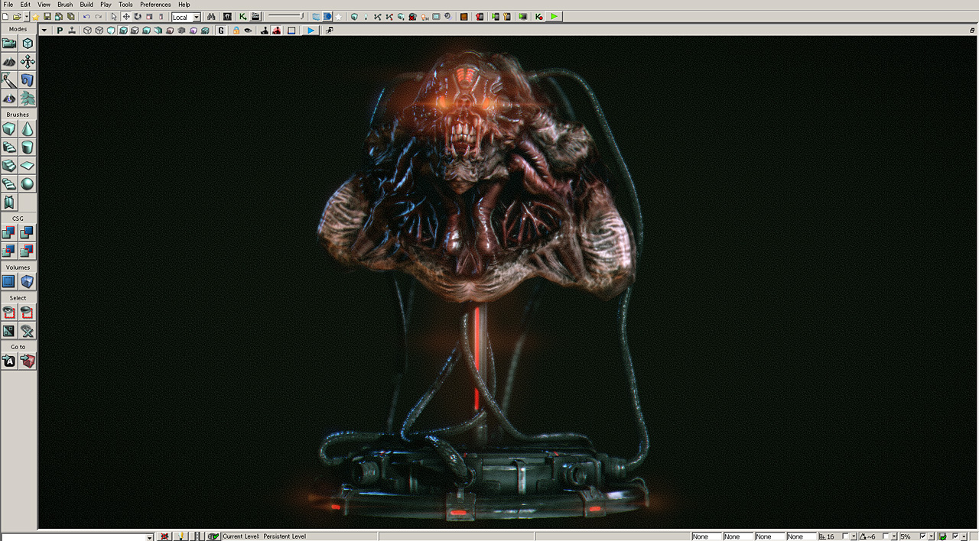The width and height of the screenshot is (979, 541).
Task: Click the green Play in Editor button
Action: [x=555, y=17]
